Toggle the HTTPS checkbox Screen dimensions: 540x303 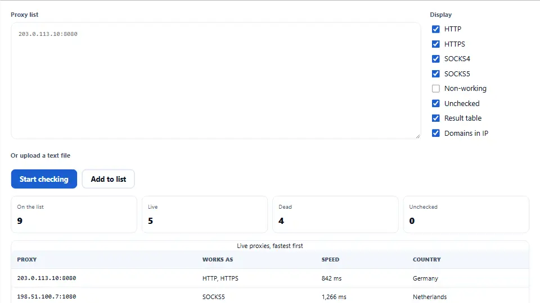(435, 44)
